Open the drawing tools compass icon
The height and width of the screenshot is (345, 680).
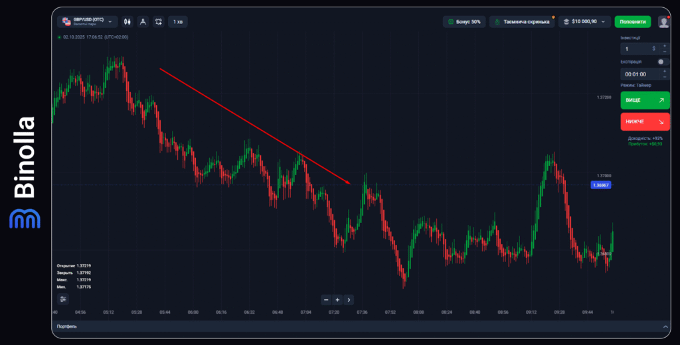[143, 22]
